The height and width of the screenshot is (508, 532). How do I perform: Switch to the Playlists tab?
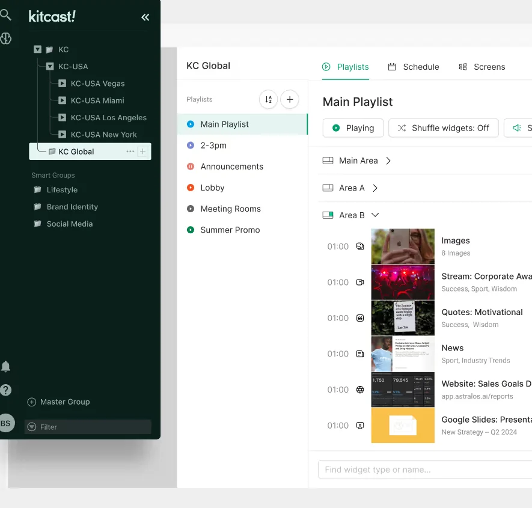click(346, 67)
